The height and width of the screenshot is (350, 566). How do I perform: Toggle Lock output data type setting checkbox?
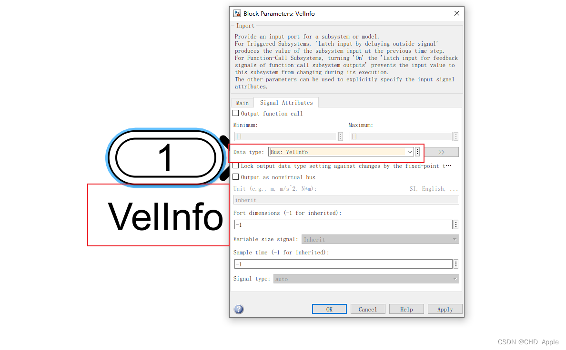(x=236, y=166)
